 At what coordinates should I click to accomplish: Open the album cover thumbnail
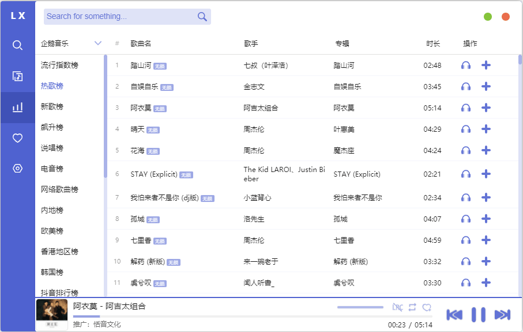[x=52, y=314]
